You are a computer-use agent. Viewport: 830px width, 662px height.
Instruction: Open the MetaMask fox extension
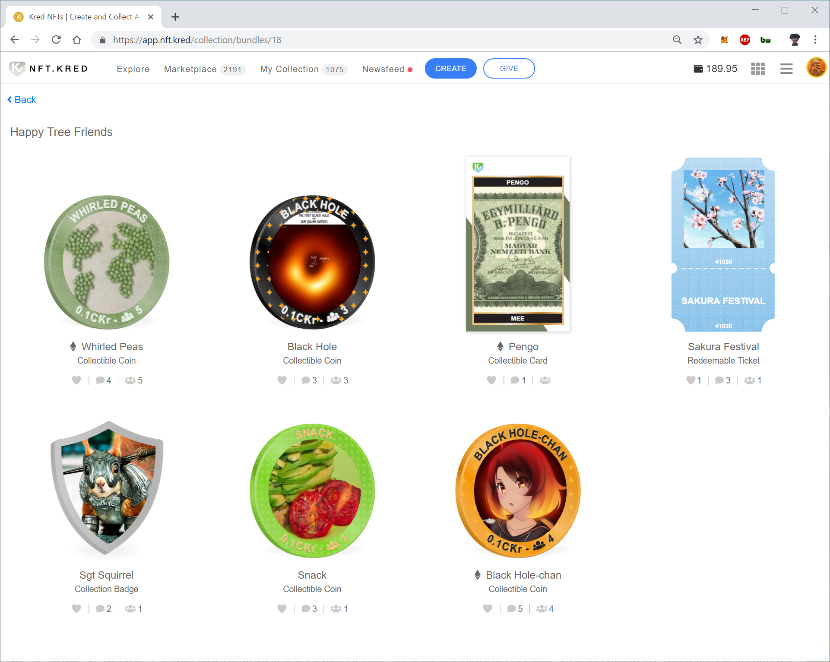coord(724,40)
